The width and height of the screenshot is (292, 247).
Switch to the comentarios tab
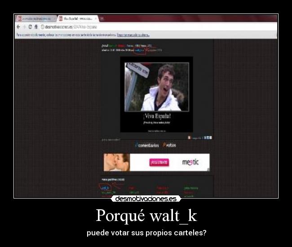click(x=147, y=146)
